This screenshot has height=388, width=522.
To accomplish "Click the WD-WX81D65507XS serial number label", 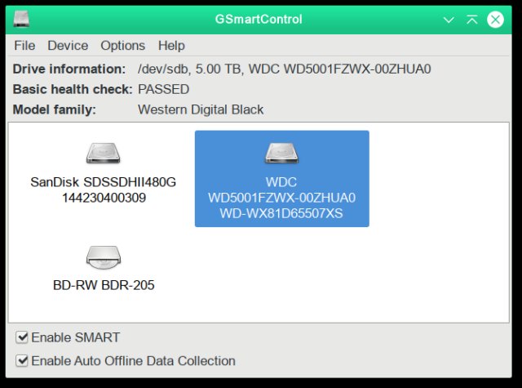I will [281, 213].
